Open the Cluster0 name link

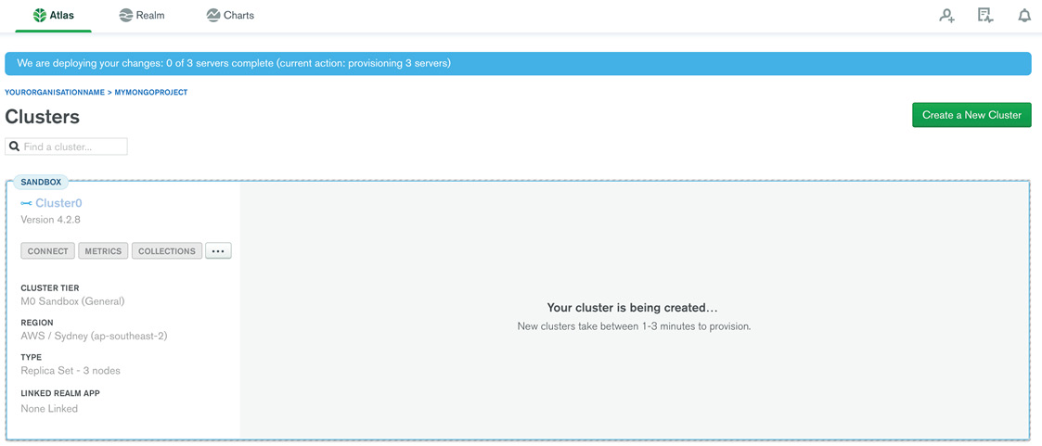click(x=58, y=203)
